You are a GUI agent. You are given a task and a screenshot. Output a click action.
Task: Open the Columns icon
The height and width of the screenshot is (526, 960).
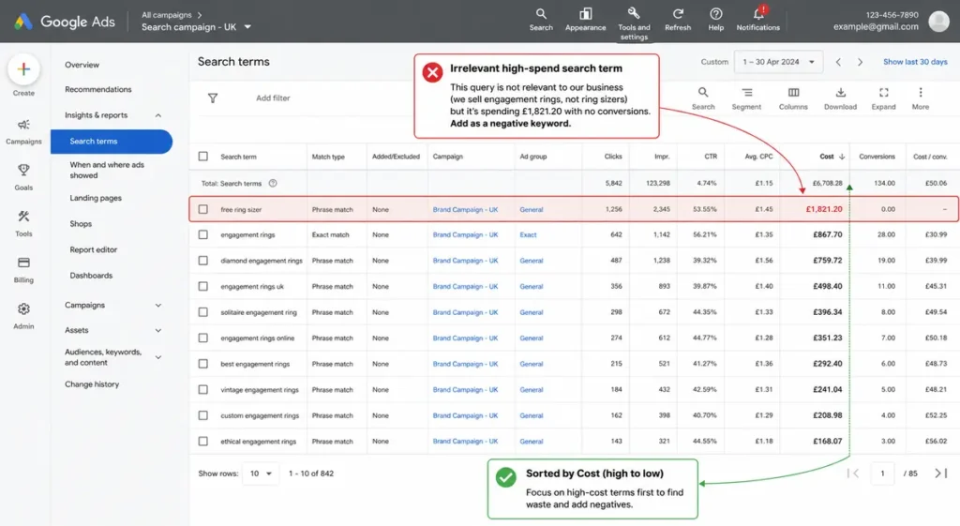pyautogui.click(x=793, y=93)
